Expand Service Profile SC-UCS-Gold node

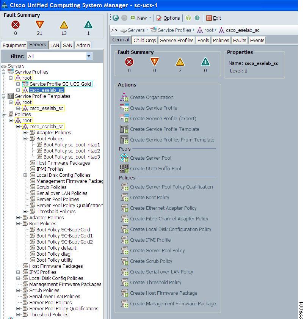pyautogui.click(x=18, y=84)
